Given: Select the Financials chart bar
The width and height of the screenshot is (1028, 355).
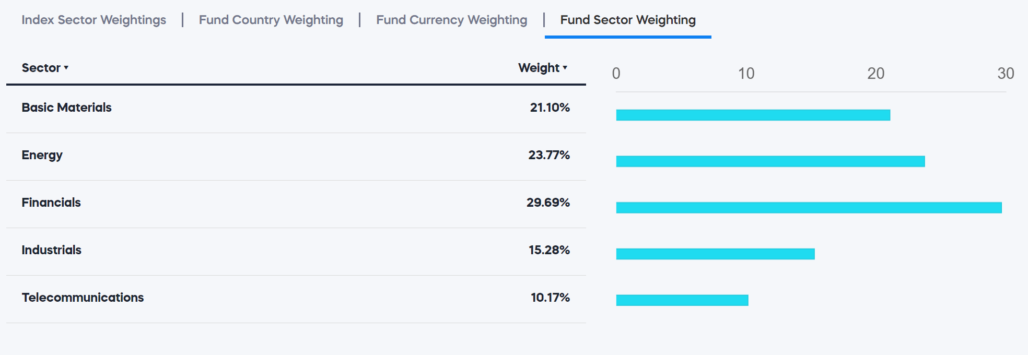Looking at the screenshot, I should pos(809,208).
